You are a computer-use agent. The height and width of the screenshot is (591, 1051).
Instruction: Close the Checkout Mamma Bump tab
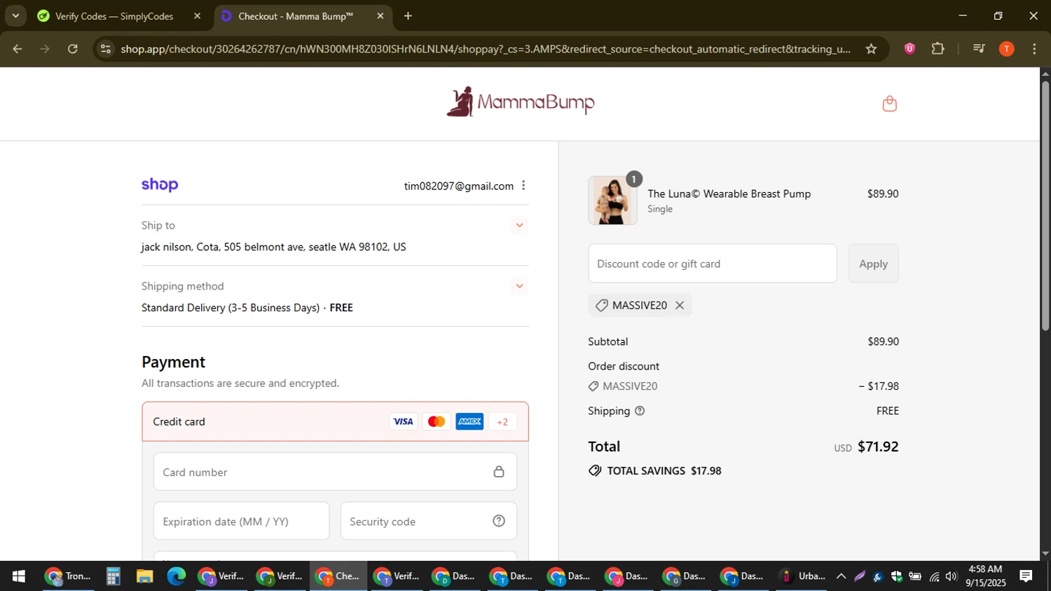pos(380,16)
